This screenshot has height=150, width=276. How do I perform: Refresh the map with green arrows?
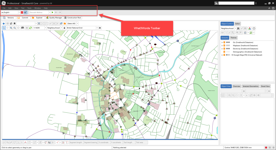pyautogui.click(x=30, y=28)
